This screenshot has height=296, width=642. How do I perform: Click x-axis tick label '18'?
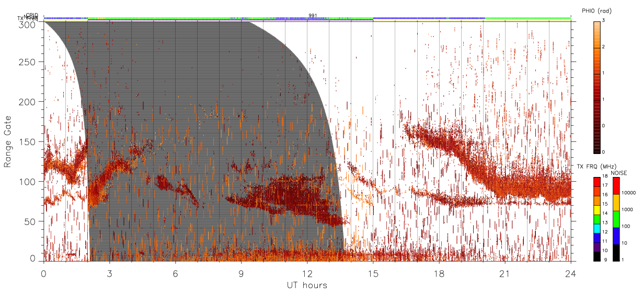click(x=439, y=274)
